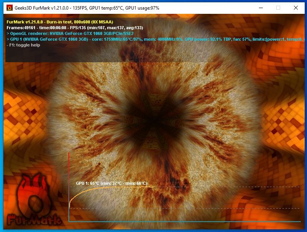Image resolution: width=307 pixels, height=232 pixels.
Task: Click the 'GPU 1 (NVIDIA GeForce GTX 1060 3GB)' status line
Action: coord(156,39)
